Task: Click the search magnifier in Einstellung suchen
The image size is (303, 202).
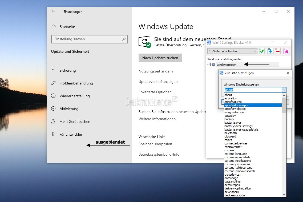Action: click(124, 39)
